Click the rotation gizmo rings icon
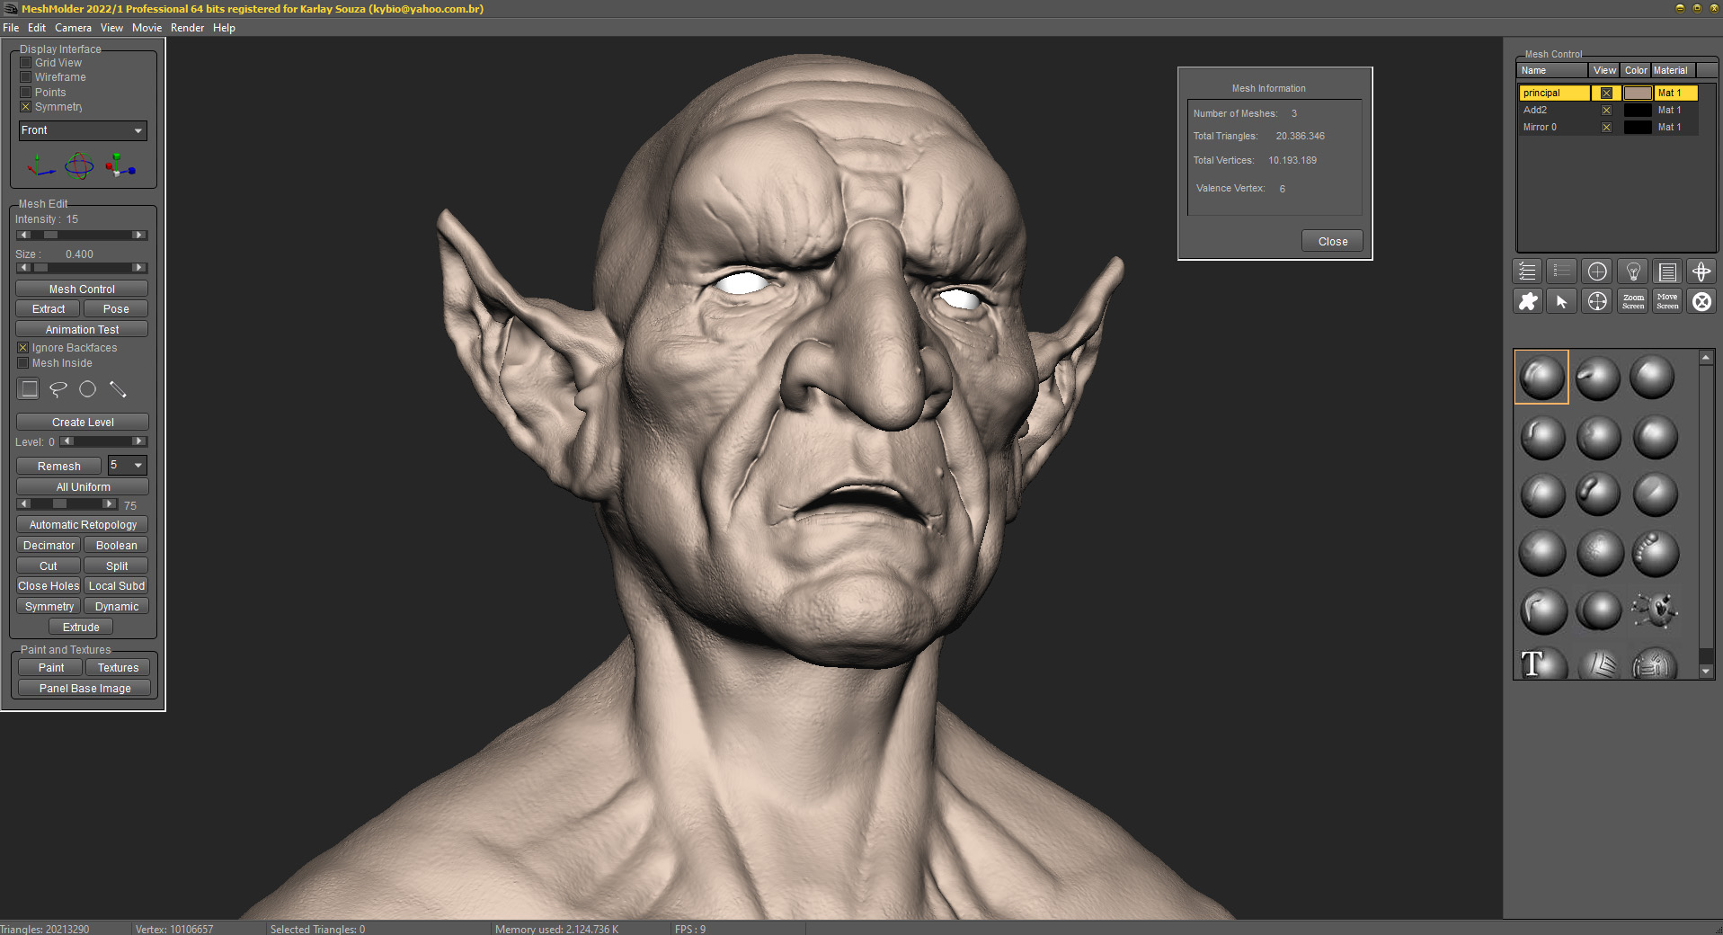The image size is (1723, 935). (x=79, y=165)
